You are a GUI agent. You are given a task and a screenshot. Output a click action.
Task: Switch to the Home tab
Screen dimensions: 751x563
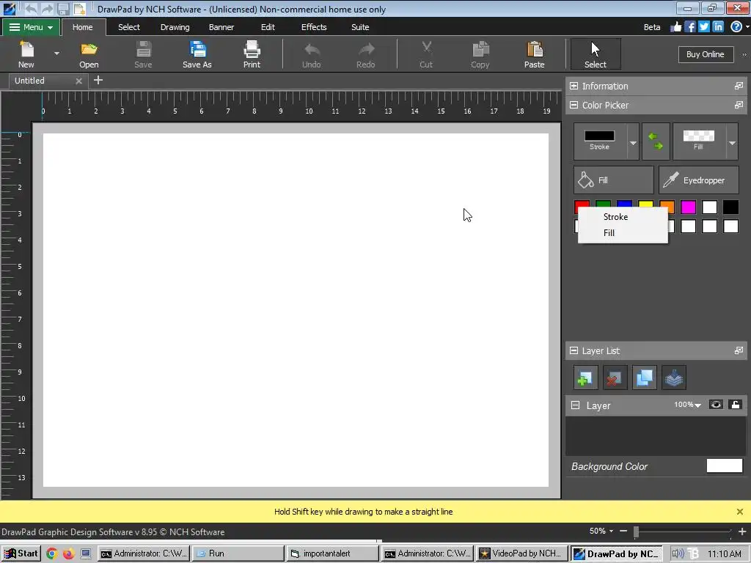pyautogui.click(x=82, y=27)
